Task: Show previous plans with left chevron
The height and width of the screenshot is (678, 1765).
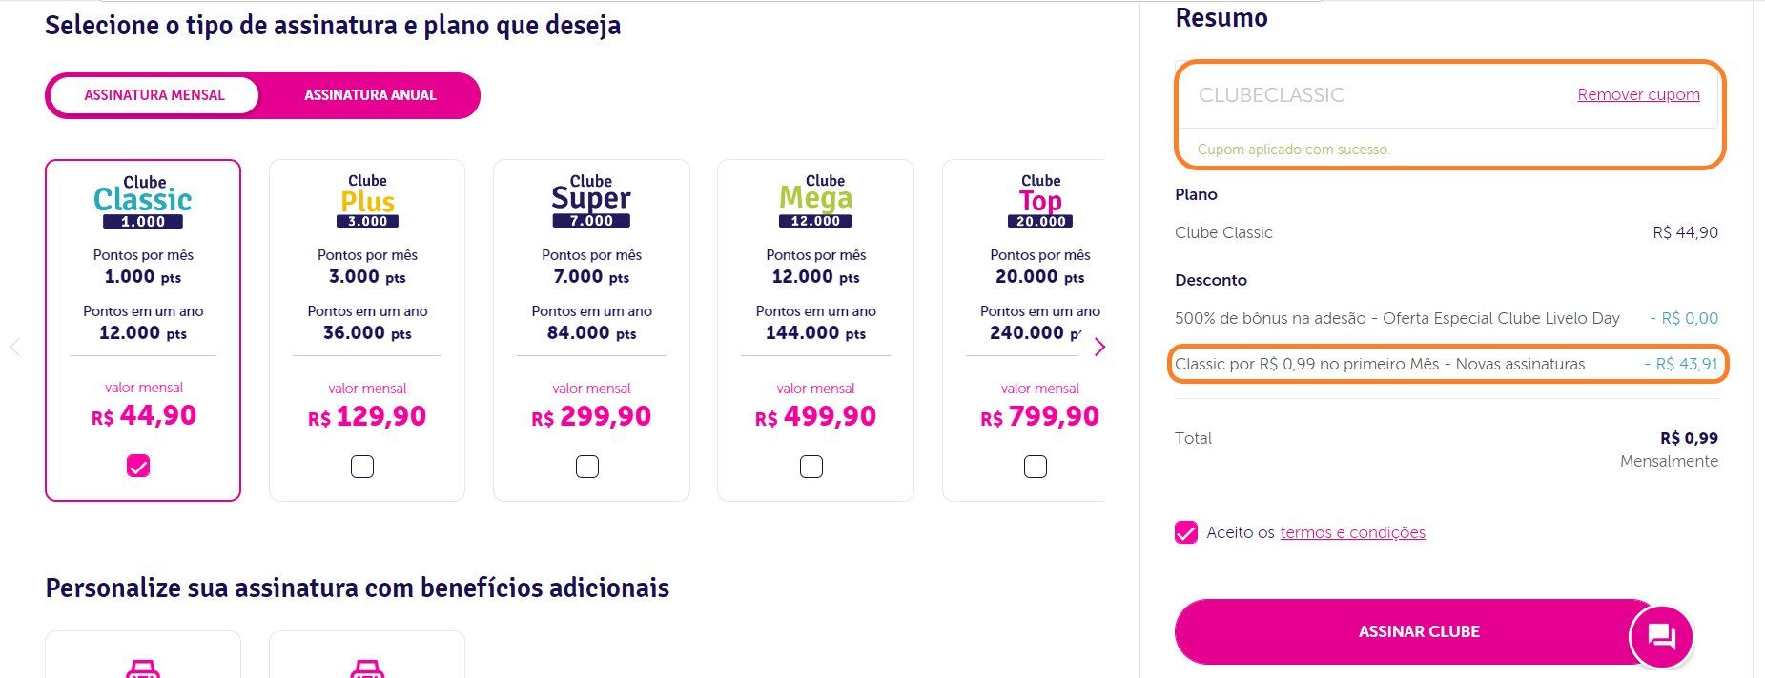Action: pyautogui.click(x=14, y=347)
